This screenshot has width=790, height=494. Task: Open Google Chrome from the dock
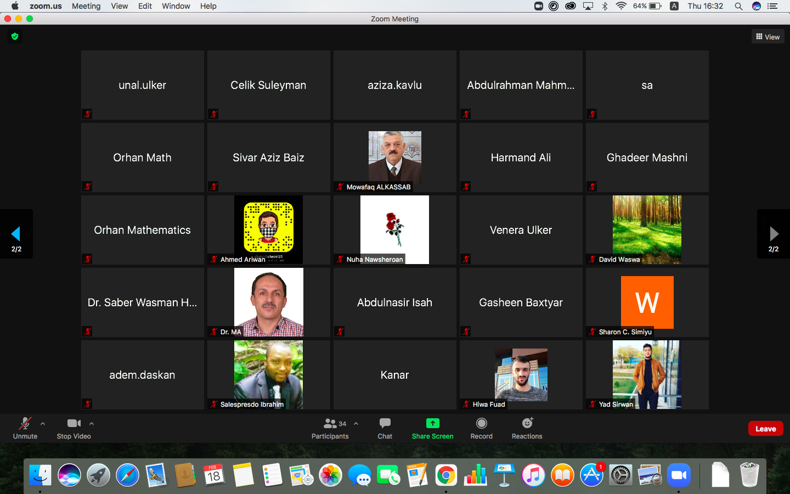point(446,475)
